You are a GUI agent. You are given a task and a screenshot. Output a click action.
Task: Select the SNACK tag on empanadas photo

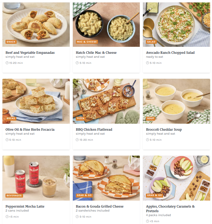(x=11, y=42)
